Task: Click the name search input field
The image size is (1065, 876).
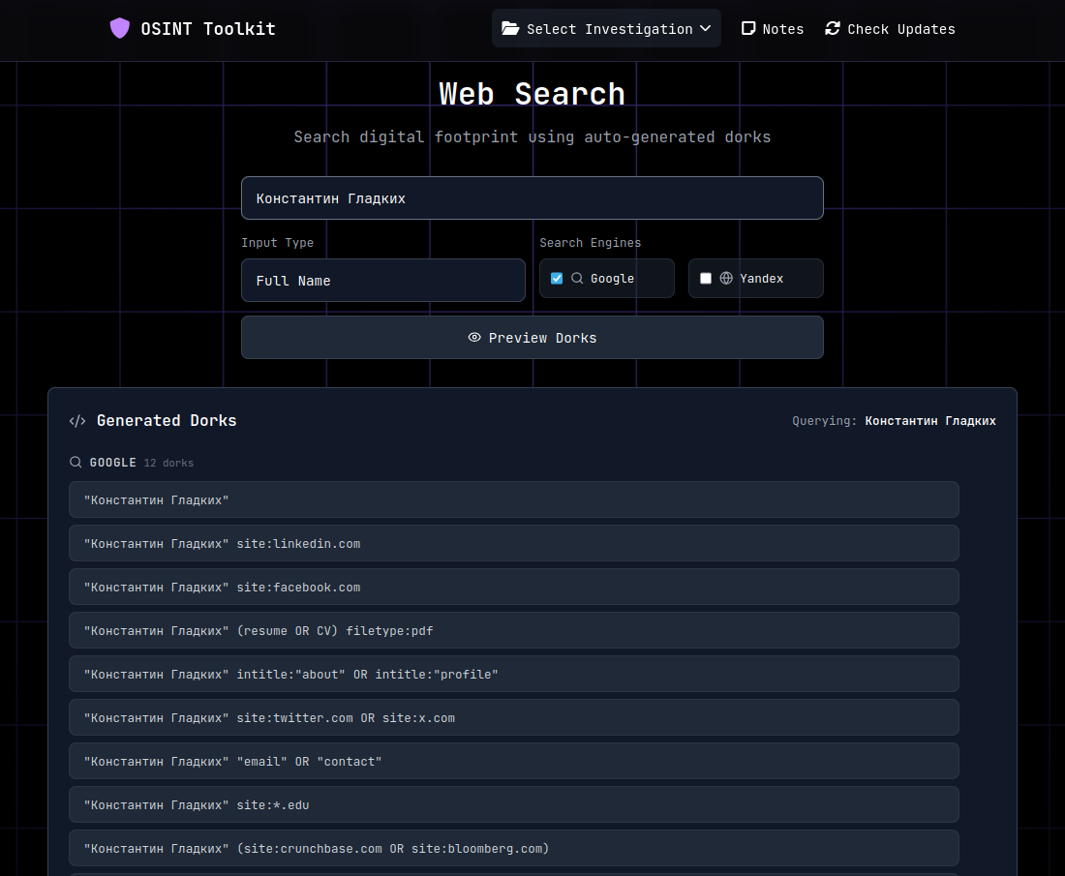Action: point(532,197)
